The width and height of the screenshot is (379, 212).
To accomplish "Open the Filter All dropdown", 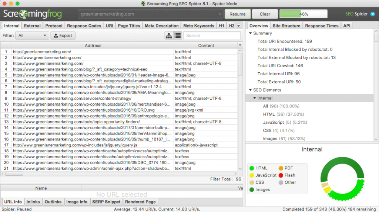I will pyautogui.click(x=32, y=36).
